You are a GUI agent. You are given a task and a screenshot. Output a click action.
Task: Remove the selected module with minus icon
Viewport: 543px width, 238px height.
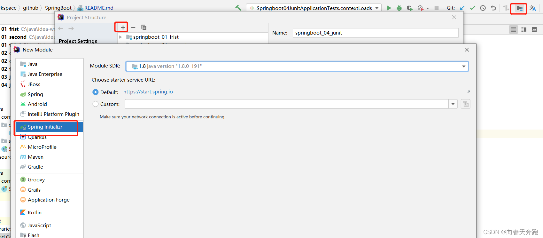(x=133, y=28)
